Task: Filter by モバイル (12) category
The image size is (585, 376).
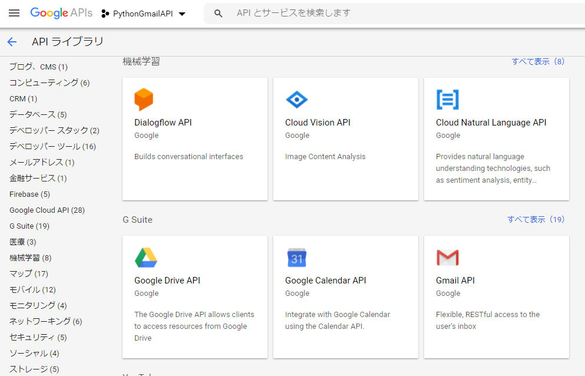Action: [32, 290]
